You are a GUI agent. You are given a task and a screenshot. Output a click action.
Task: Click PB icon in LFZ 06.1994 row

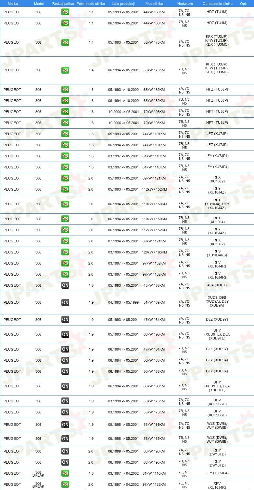65,145
